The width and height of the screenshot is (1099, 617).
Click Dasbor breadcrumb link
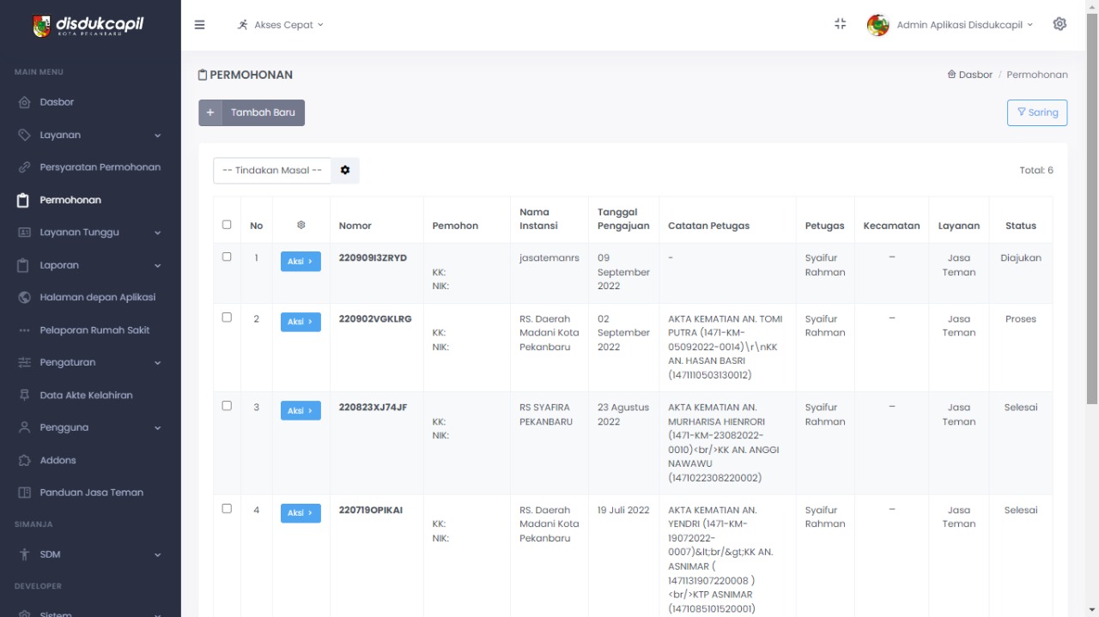(x=970, y=75)
